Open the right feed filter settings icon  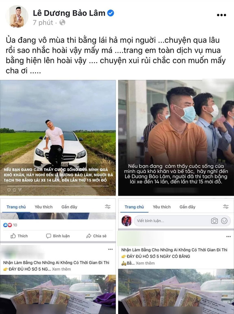pyautogui.click(x=226, y=207)
